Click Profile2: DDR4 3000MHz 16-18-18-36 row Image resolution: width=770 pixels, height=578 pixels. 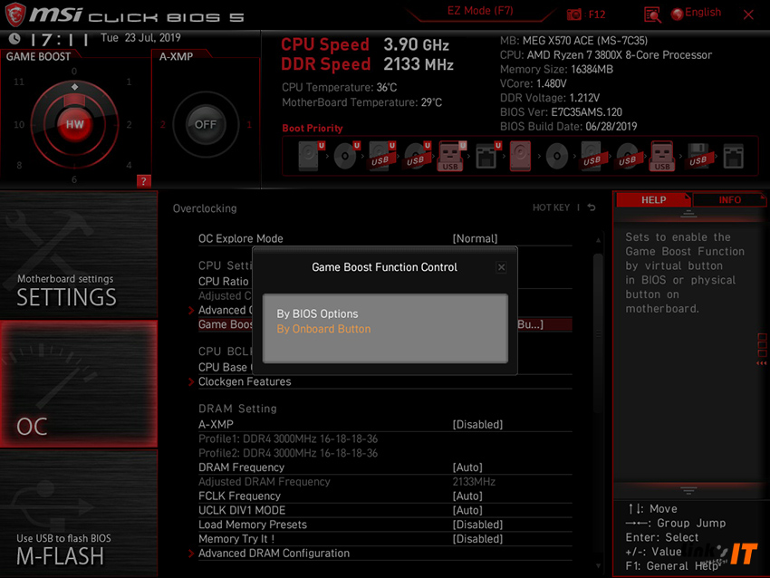(288, 453)
